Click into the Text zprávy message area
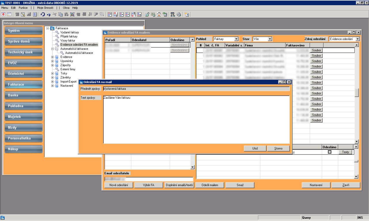Screen dimensions: 369x221 (x=196, y=119)
